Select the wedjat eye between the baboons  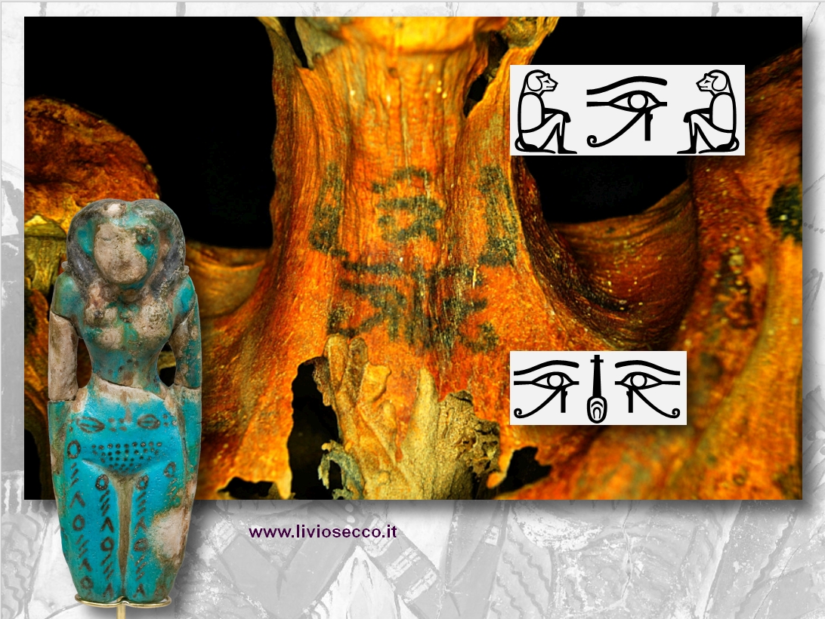coord(627,110)
